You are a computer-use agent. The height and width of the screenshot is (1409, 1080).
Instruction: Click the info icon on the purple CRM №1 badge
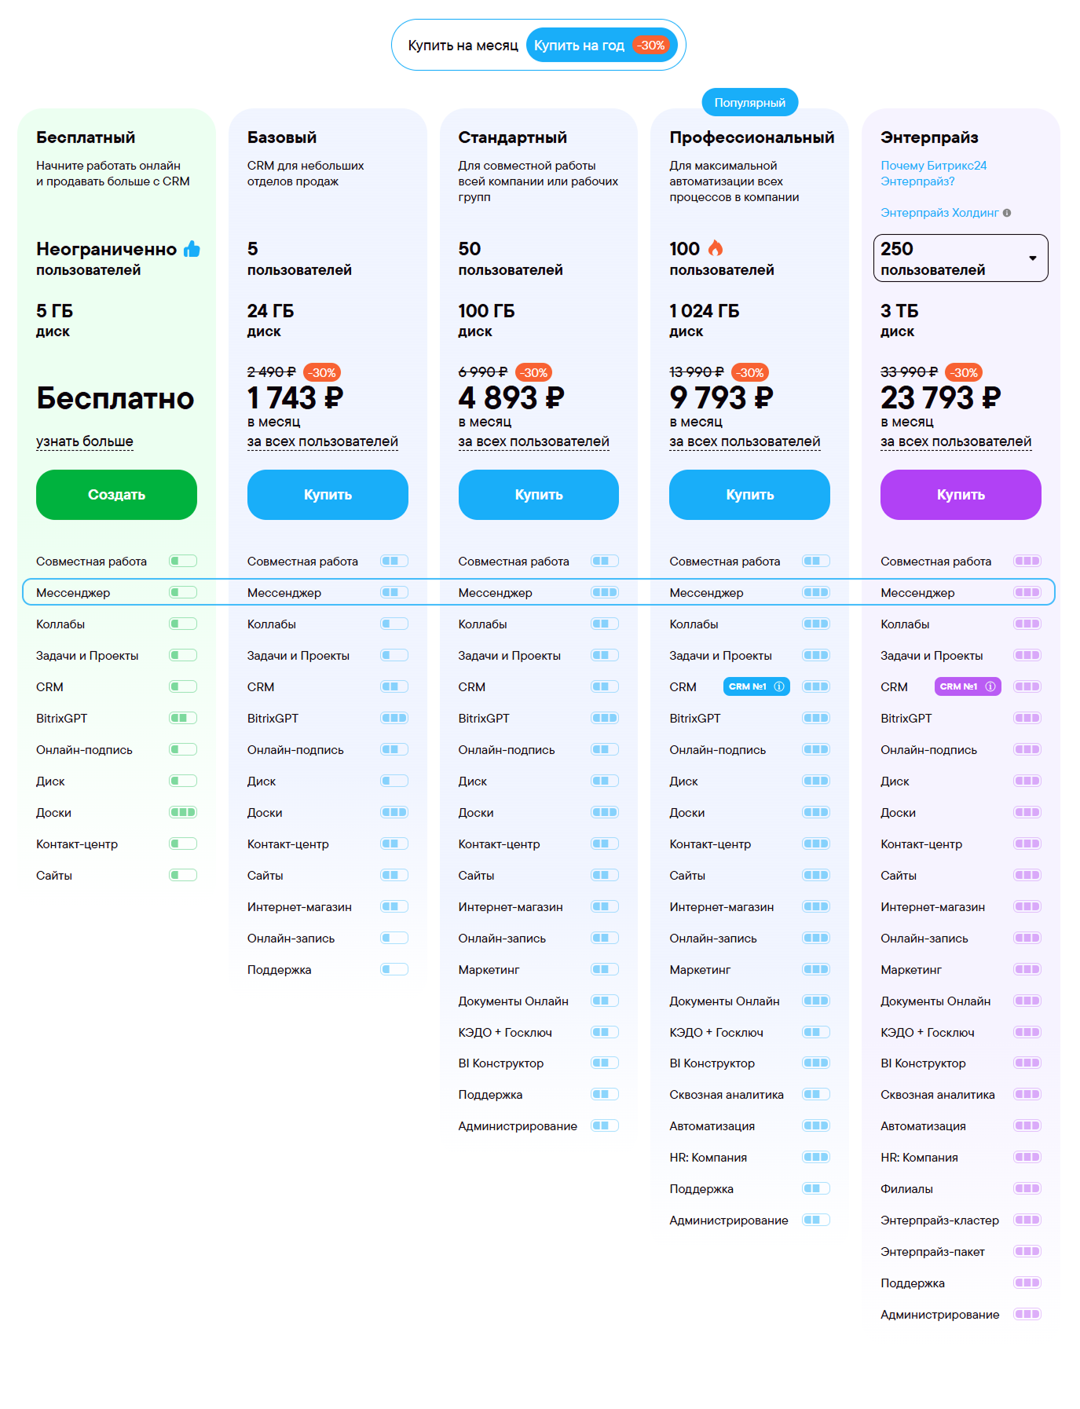pyautogui.click(x=990, y=686)
